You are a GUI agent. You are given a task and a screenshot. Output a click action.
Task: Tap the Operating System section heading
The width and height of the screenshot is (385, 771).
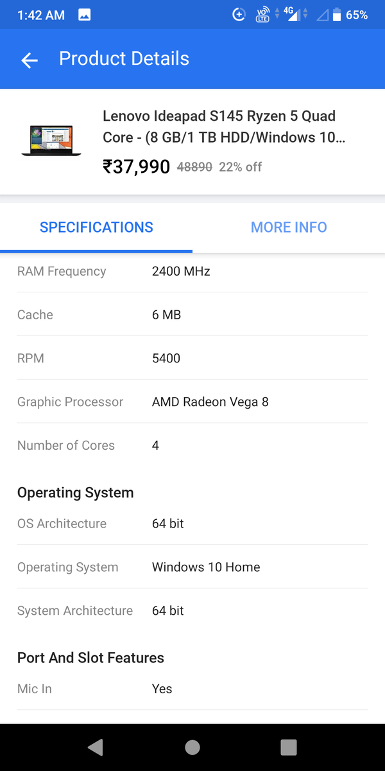pyautogui.click(x=76, y=493)
